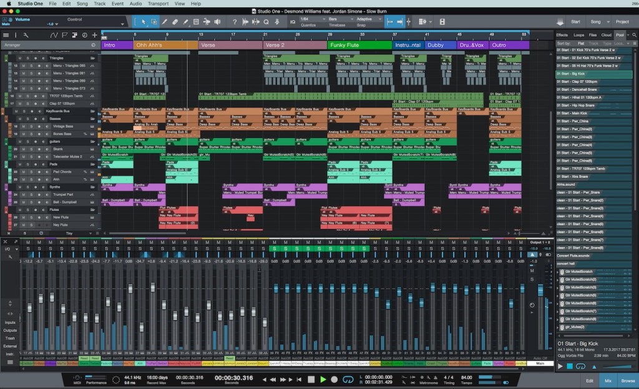Toggle loop playback in the transport
639x389 pixels.
pyautogui.click(x=348, y=379)
